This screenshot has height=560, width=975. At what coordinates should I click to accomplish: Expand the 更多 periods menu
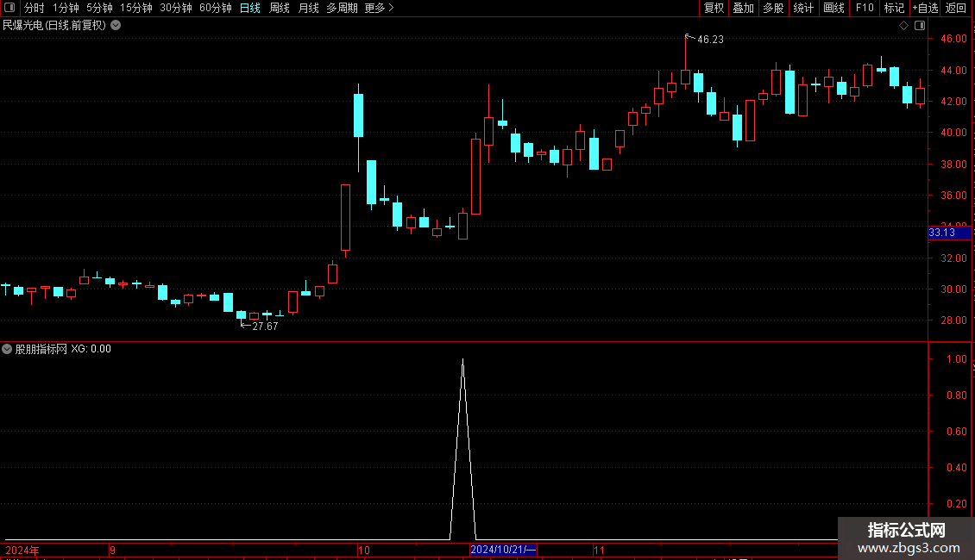coord(380,8)
